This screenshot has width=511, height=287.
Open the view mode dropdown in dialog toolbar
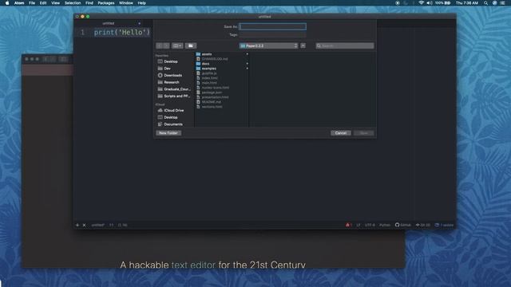point(177,46)
